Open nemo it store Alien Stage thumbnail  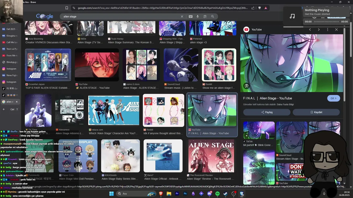pos(141,65)
